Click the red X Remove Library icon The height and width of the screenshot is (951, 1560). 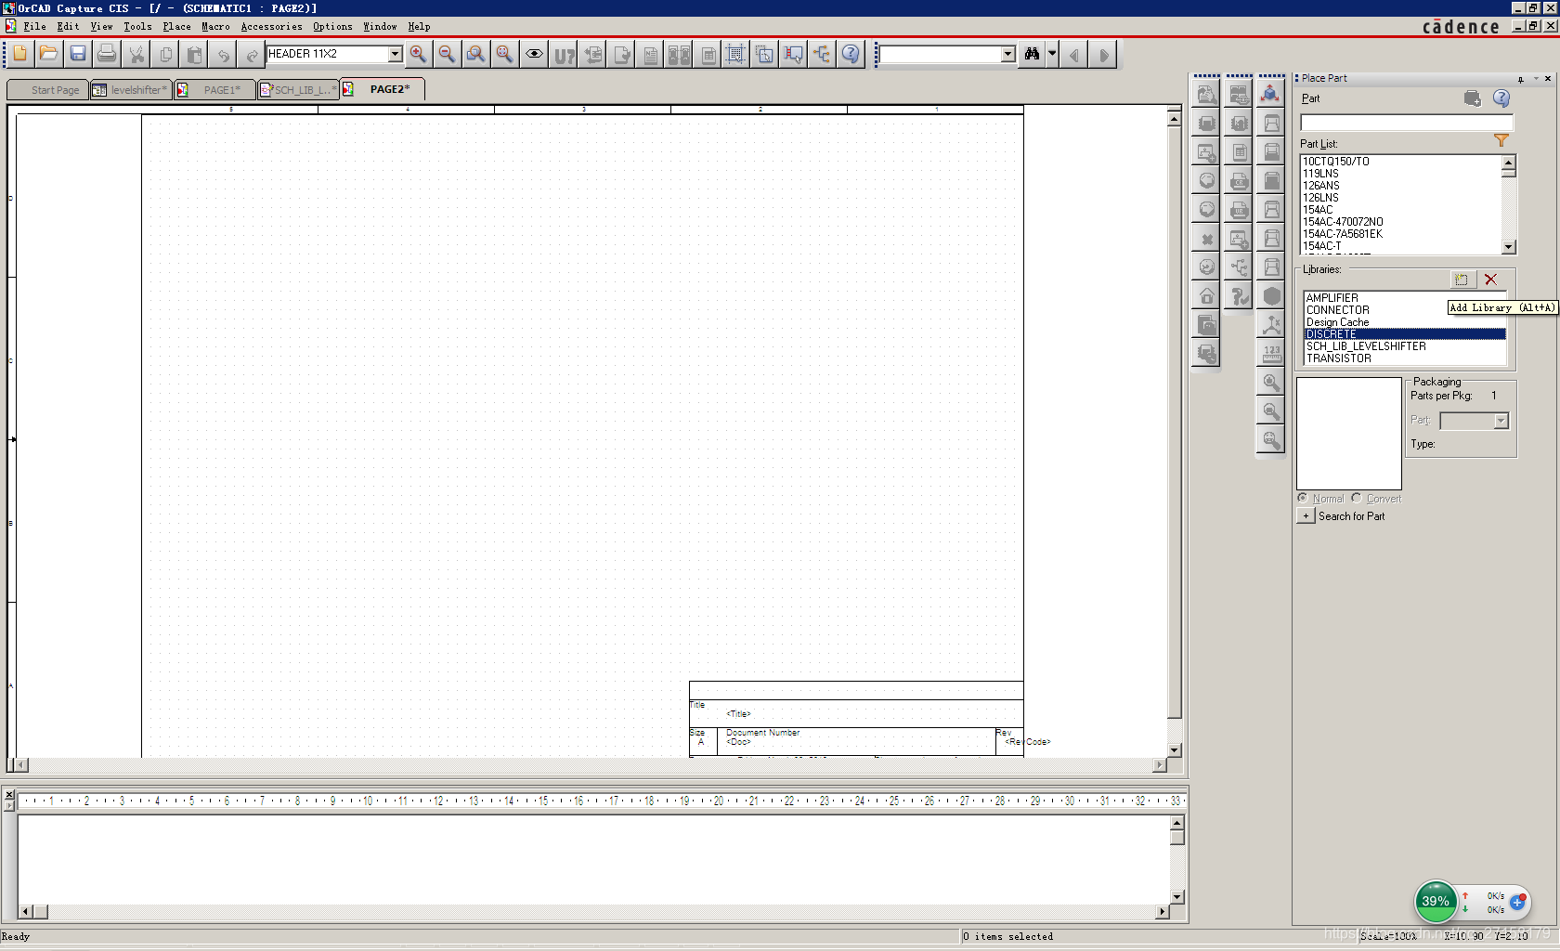pyautogui.click(x=1490, y=280)
